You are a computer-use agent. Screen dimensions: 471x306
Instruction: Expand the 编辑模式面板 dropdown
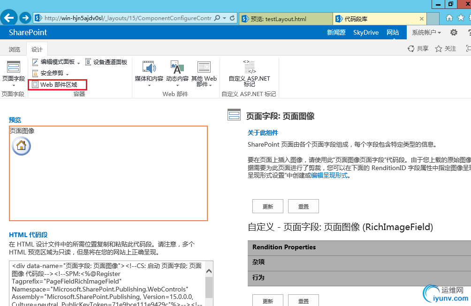point(78,63)
